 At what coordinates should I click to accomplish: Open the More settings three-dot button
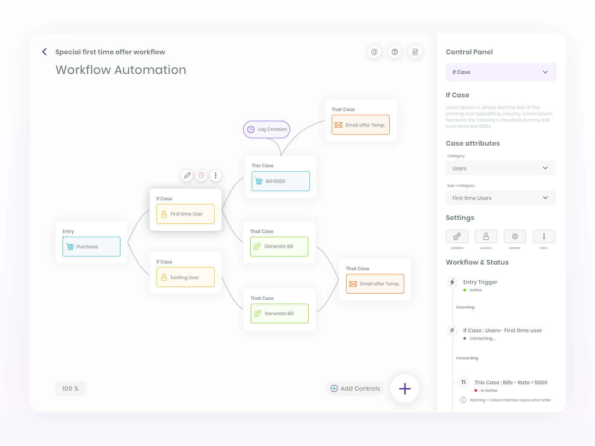pos(544,236)
